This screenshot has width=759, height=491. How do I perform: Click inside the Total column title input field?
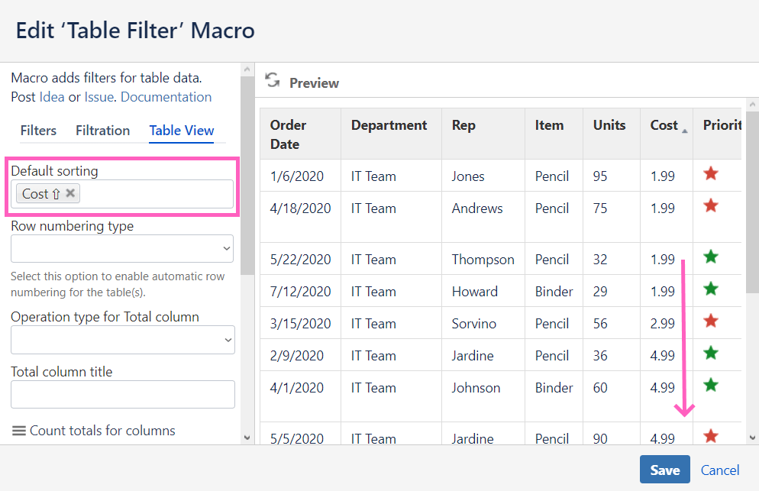click(122, 394)
